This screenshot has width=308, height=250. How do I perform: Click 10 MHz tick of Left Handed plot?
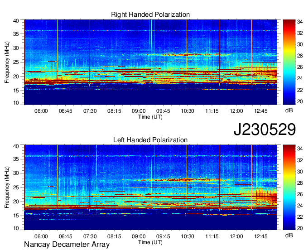click(16, 228)
